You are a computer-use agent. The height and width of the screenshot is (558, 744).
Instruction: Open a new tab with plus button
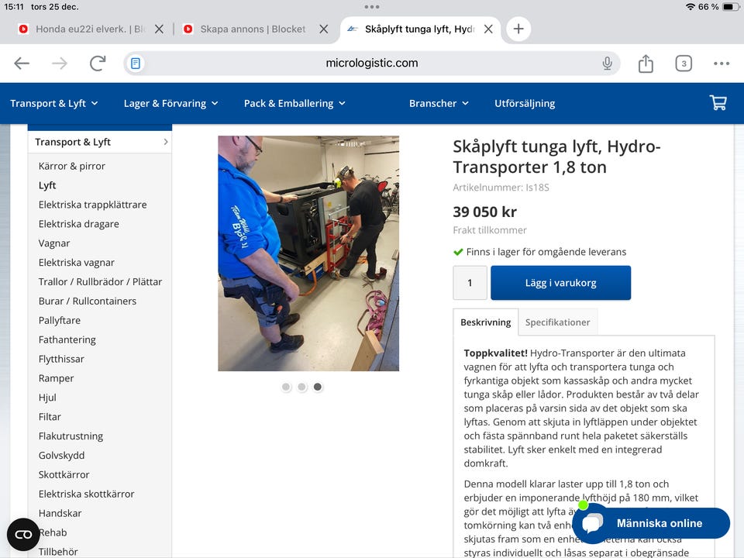(x=518, y=29)
